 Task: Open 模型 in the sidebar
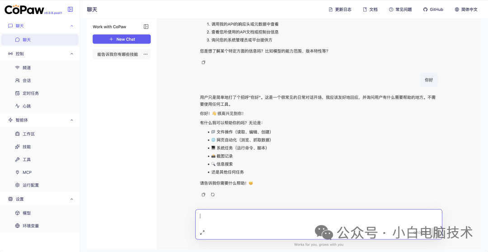40,213
